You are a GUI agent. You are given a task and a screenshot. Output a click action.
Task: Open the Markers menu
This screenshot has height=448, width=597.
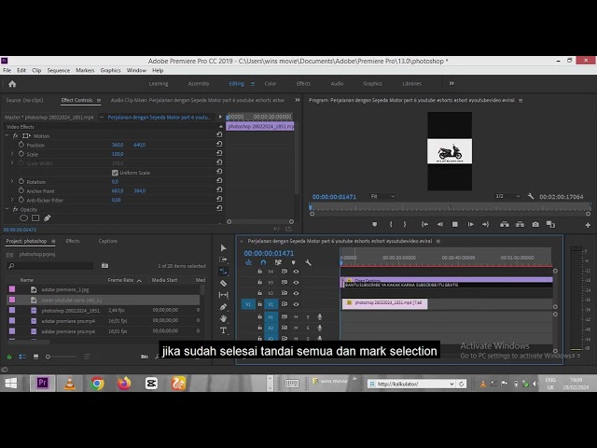point(85,71)
